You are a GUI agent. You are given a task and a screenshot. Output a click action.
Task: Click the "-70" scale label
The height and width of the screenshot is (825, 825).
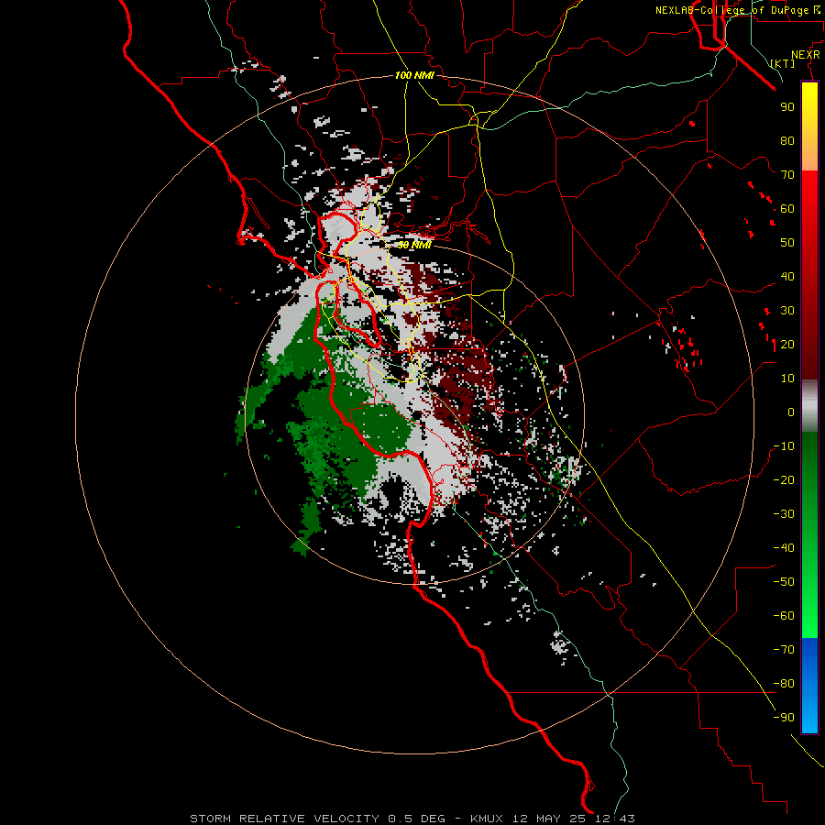click(784, 650)
